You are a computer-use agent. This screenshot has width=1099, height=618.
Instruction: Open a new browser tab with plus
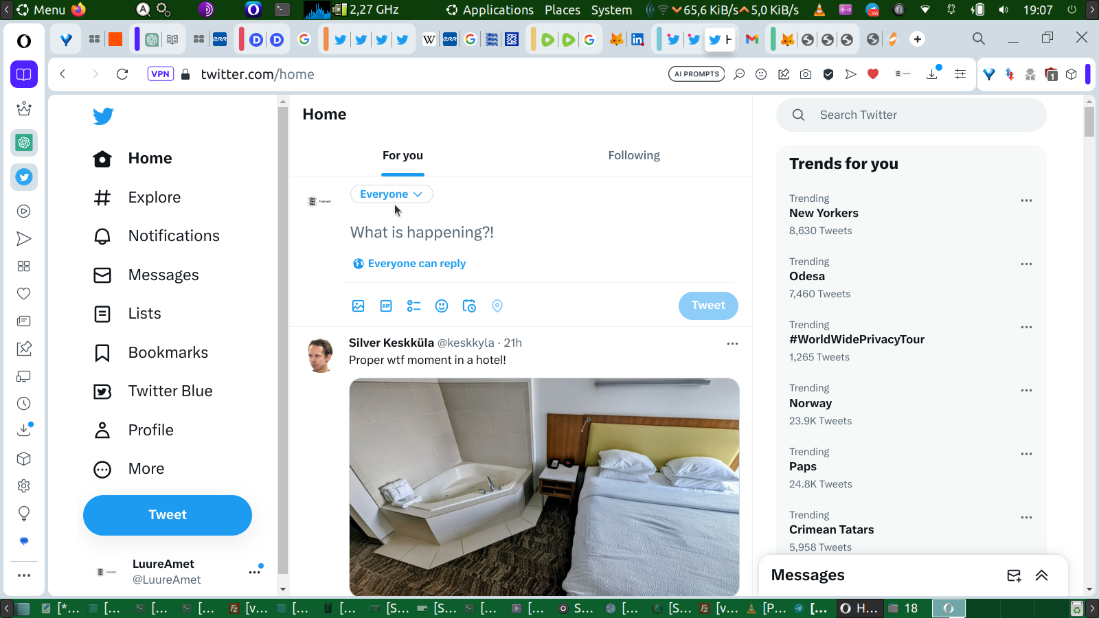918,39
